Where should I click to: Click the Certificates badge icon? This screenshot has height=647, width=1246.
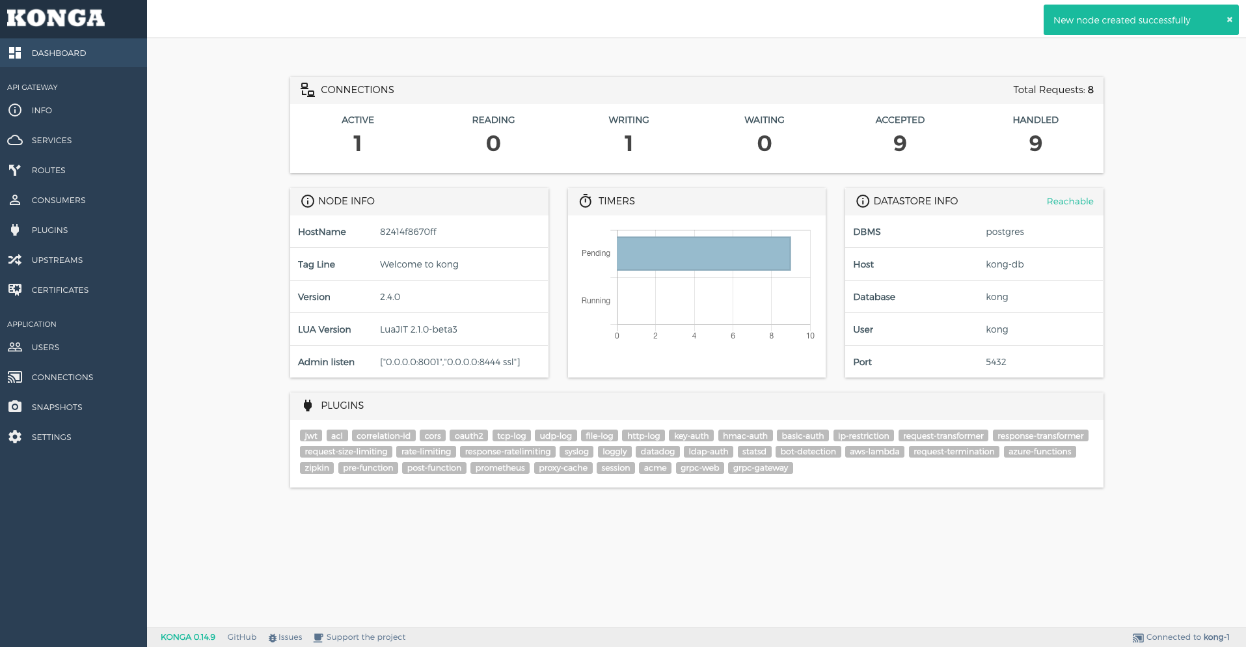[x=15, y=290]
